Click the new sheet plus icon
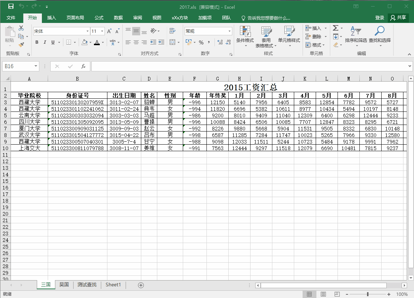Screen dimensions: 414x298 (141, 285)
